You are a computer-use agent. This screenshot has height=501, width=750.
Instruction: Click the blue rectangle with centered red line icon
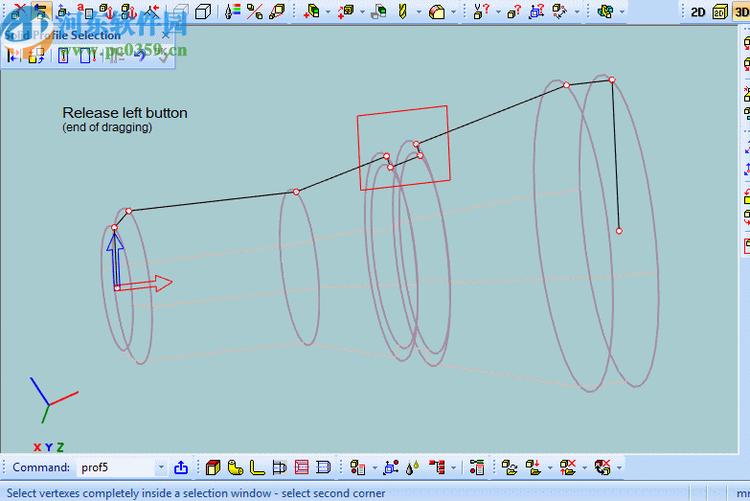(63, 56)
